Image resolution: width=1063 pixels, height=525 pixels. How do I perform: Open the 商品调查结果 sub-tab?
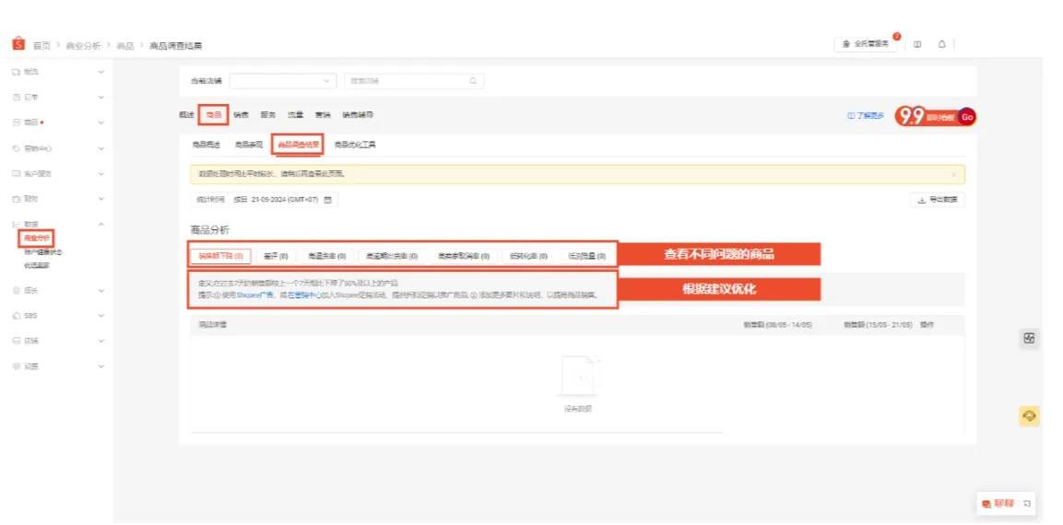click(x=298, y=145)
